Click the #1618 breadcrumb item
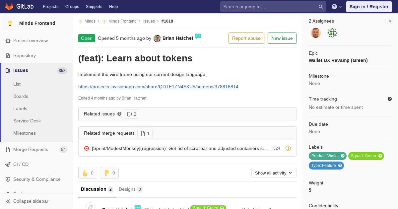This screenshot has height=209, width=398. pos(167,21)
